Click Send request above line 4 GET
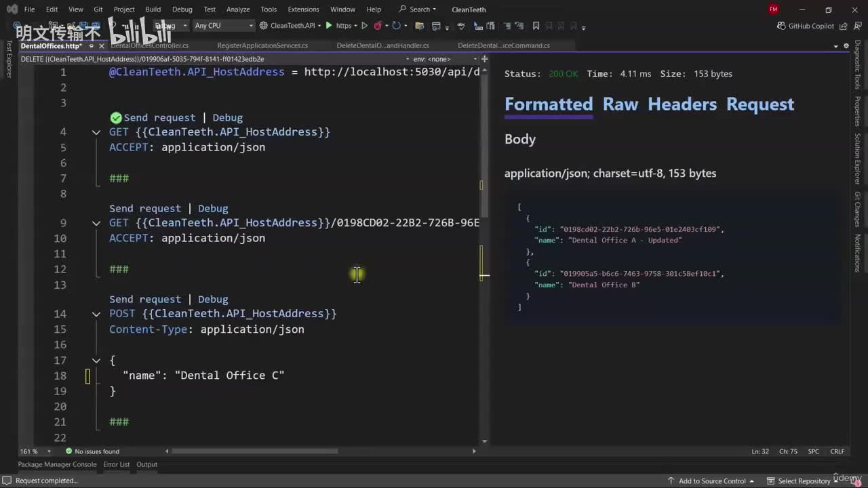This screenshot has height=488, width=868. coord(159,117)
